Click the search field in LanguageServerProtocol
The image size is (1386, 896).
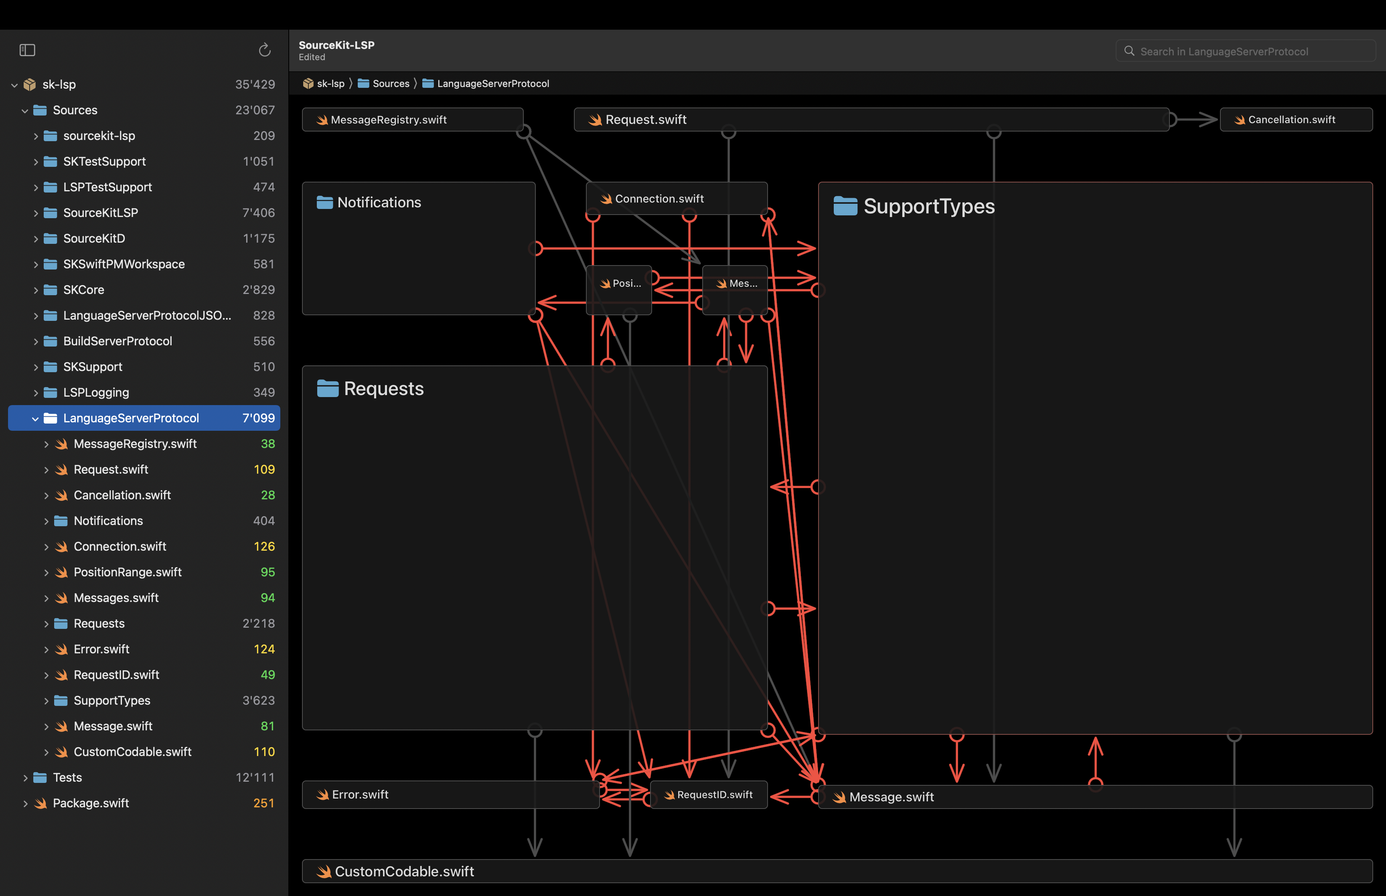pos(1245,51)
